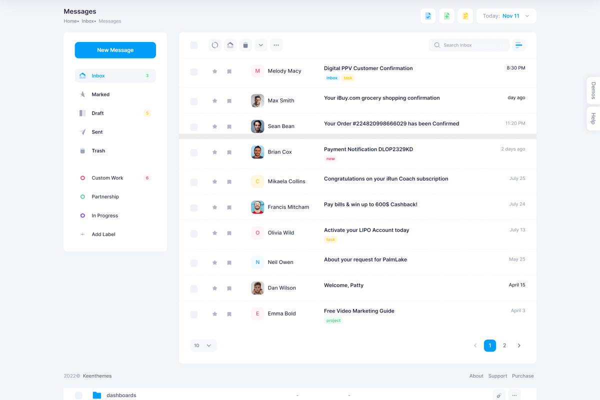Click the New Message button
Viewport: 600px width, 400px height.
115,50
